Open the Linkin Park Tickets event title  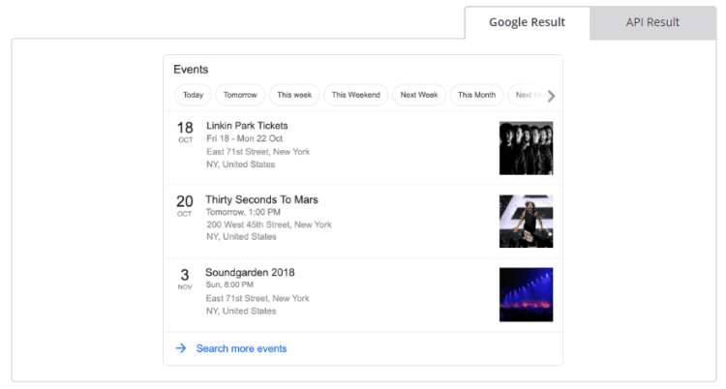pyautogui.click(x=247, y=126)
